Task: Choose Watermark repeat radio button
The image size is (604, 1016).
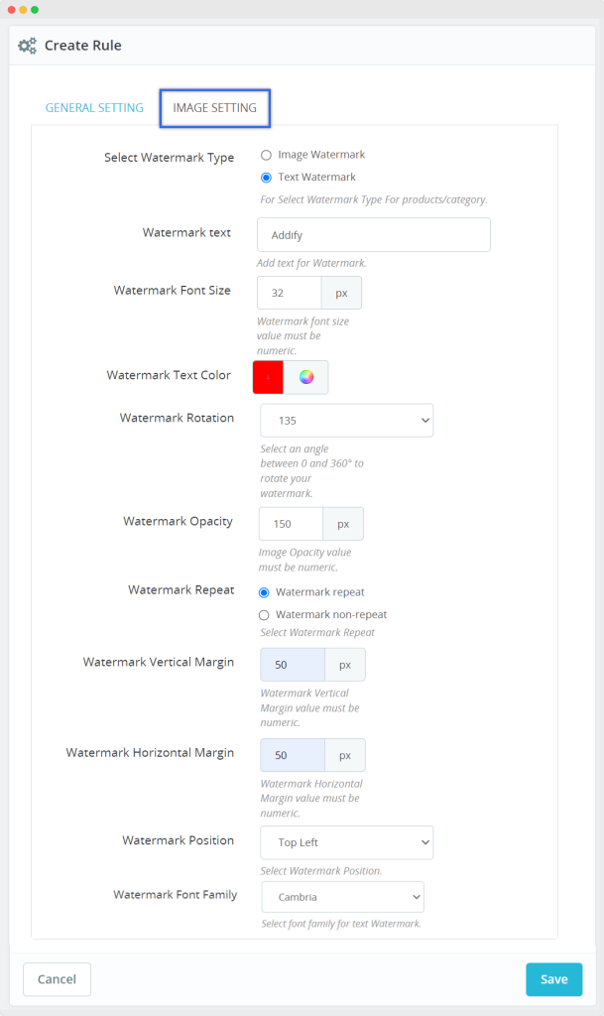Action: 264,592
